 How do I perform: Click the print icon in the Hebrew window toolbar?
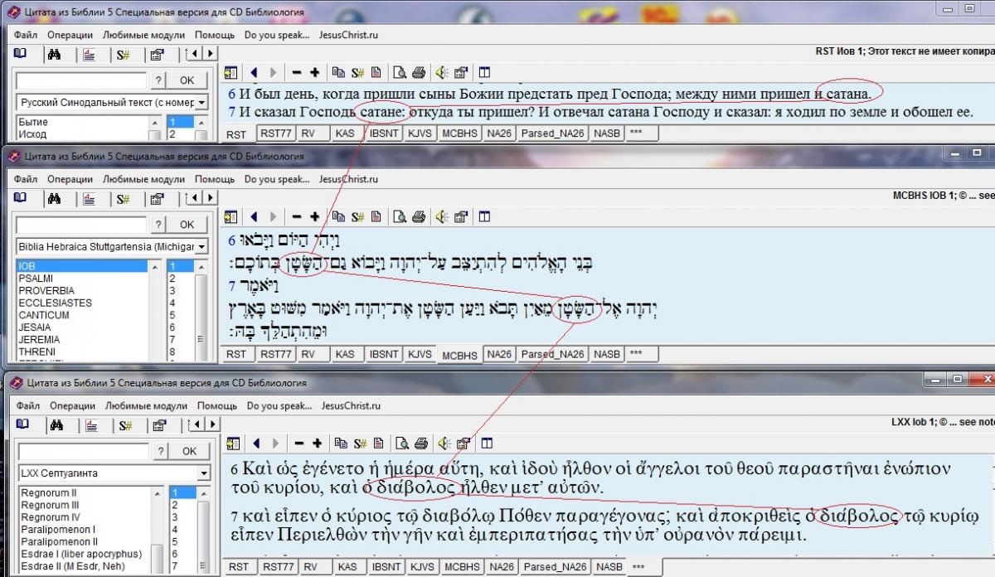(x=420, y=216)
